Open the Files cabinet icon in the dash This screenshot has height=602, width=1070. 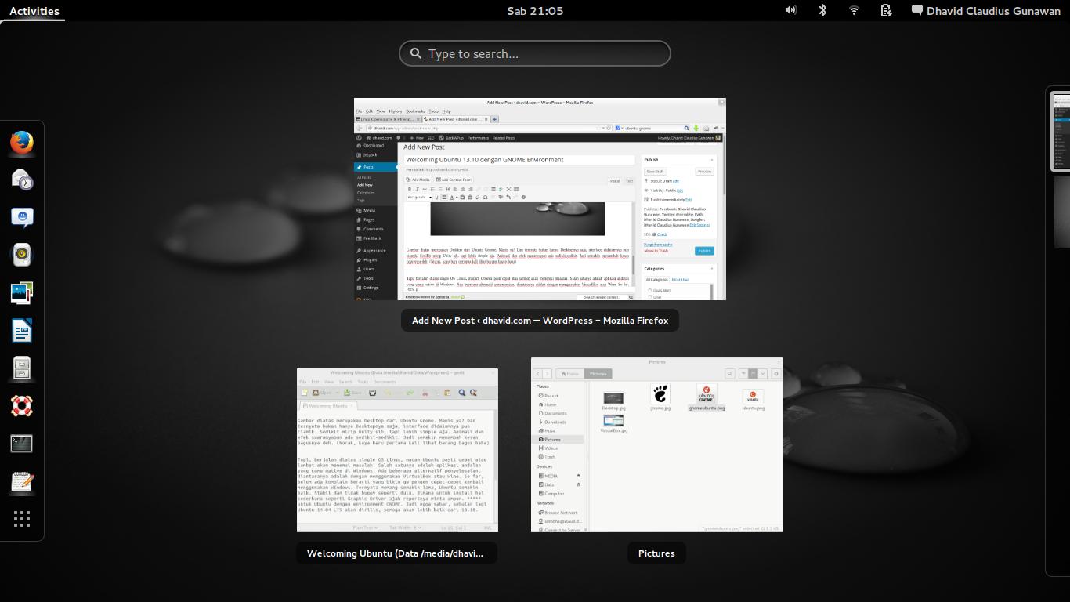(x=22, y=368)
